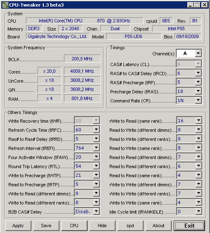Click the cpuid 6E5 value
This screenshot has width=210, height=233.
pos(166,21)
